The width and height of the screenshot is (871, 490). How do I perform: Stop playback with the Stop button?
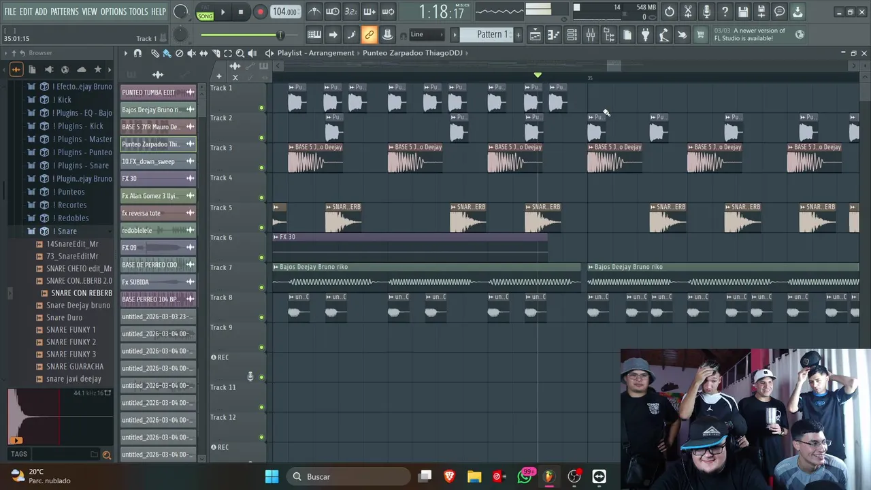coord(241,12)
